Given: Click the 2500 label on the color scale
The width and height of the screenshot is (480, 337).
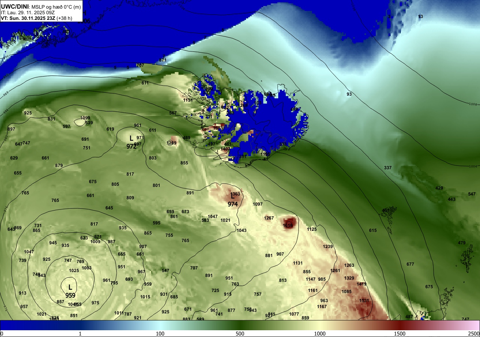Looking at the screenshot, I should [474, 334].
